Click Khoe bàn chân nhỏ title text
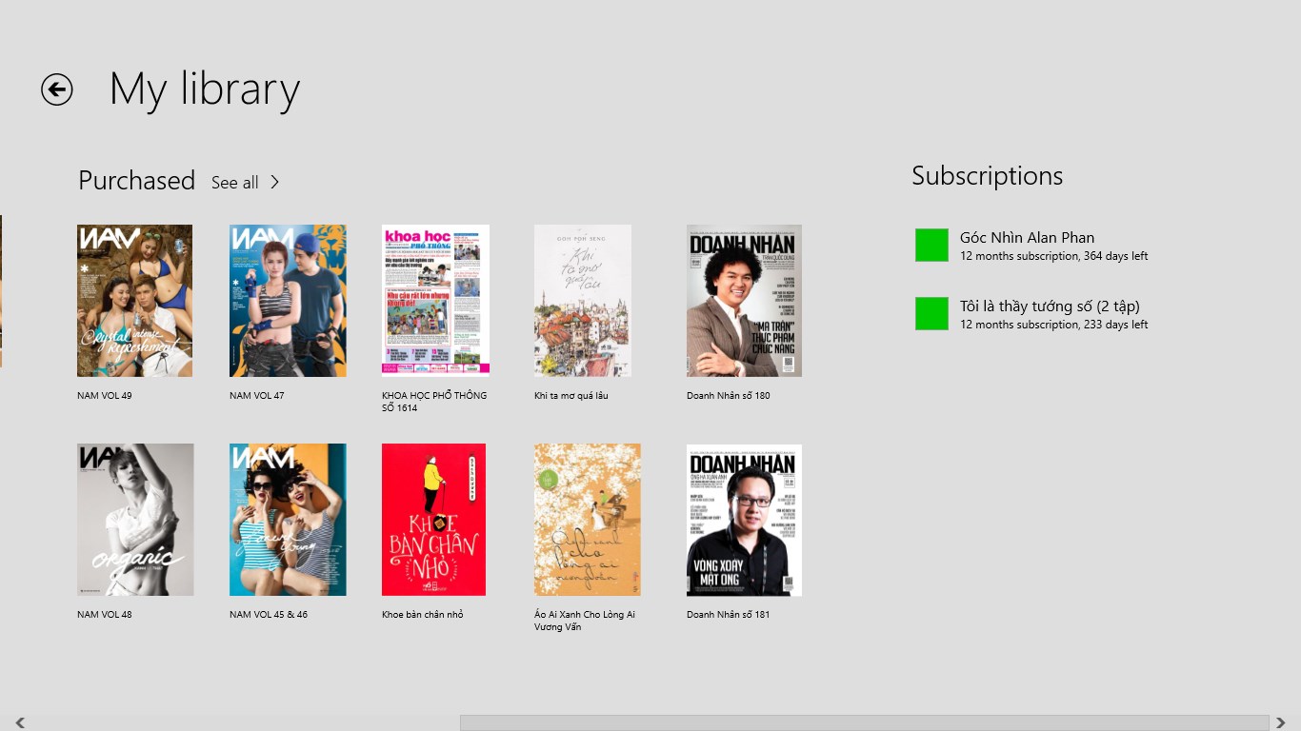This screenshot has width=1301, height=731. click(x=423, y=614)
